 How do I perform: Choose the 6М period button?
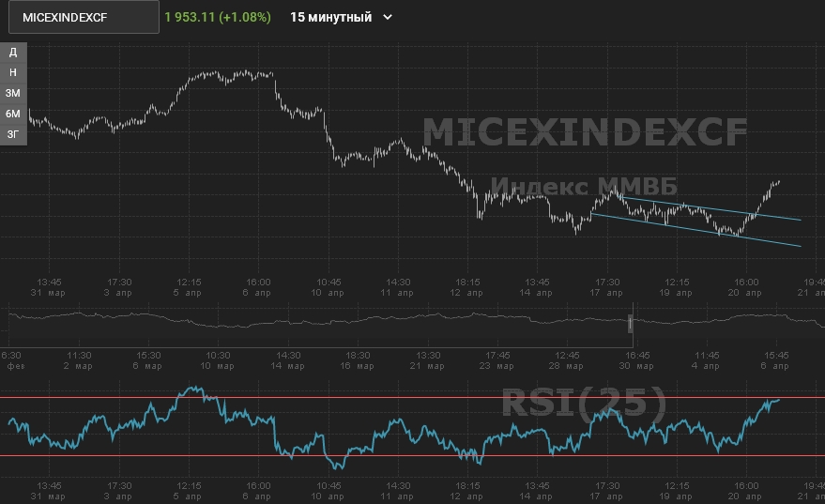pos(13,114)
